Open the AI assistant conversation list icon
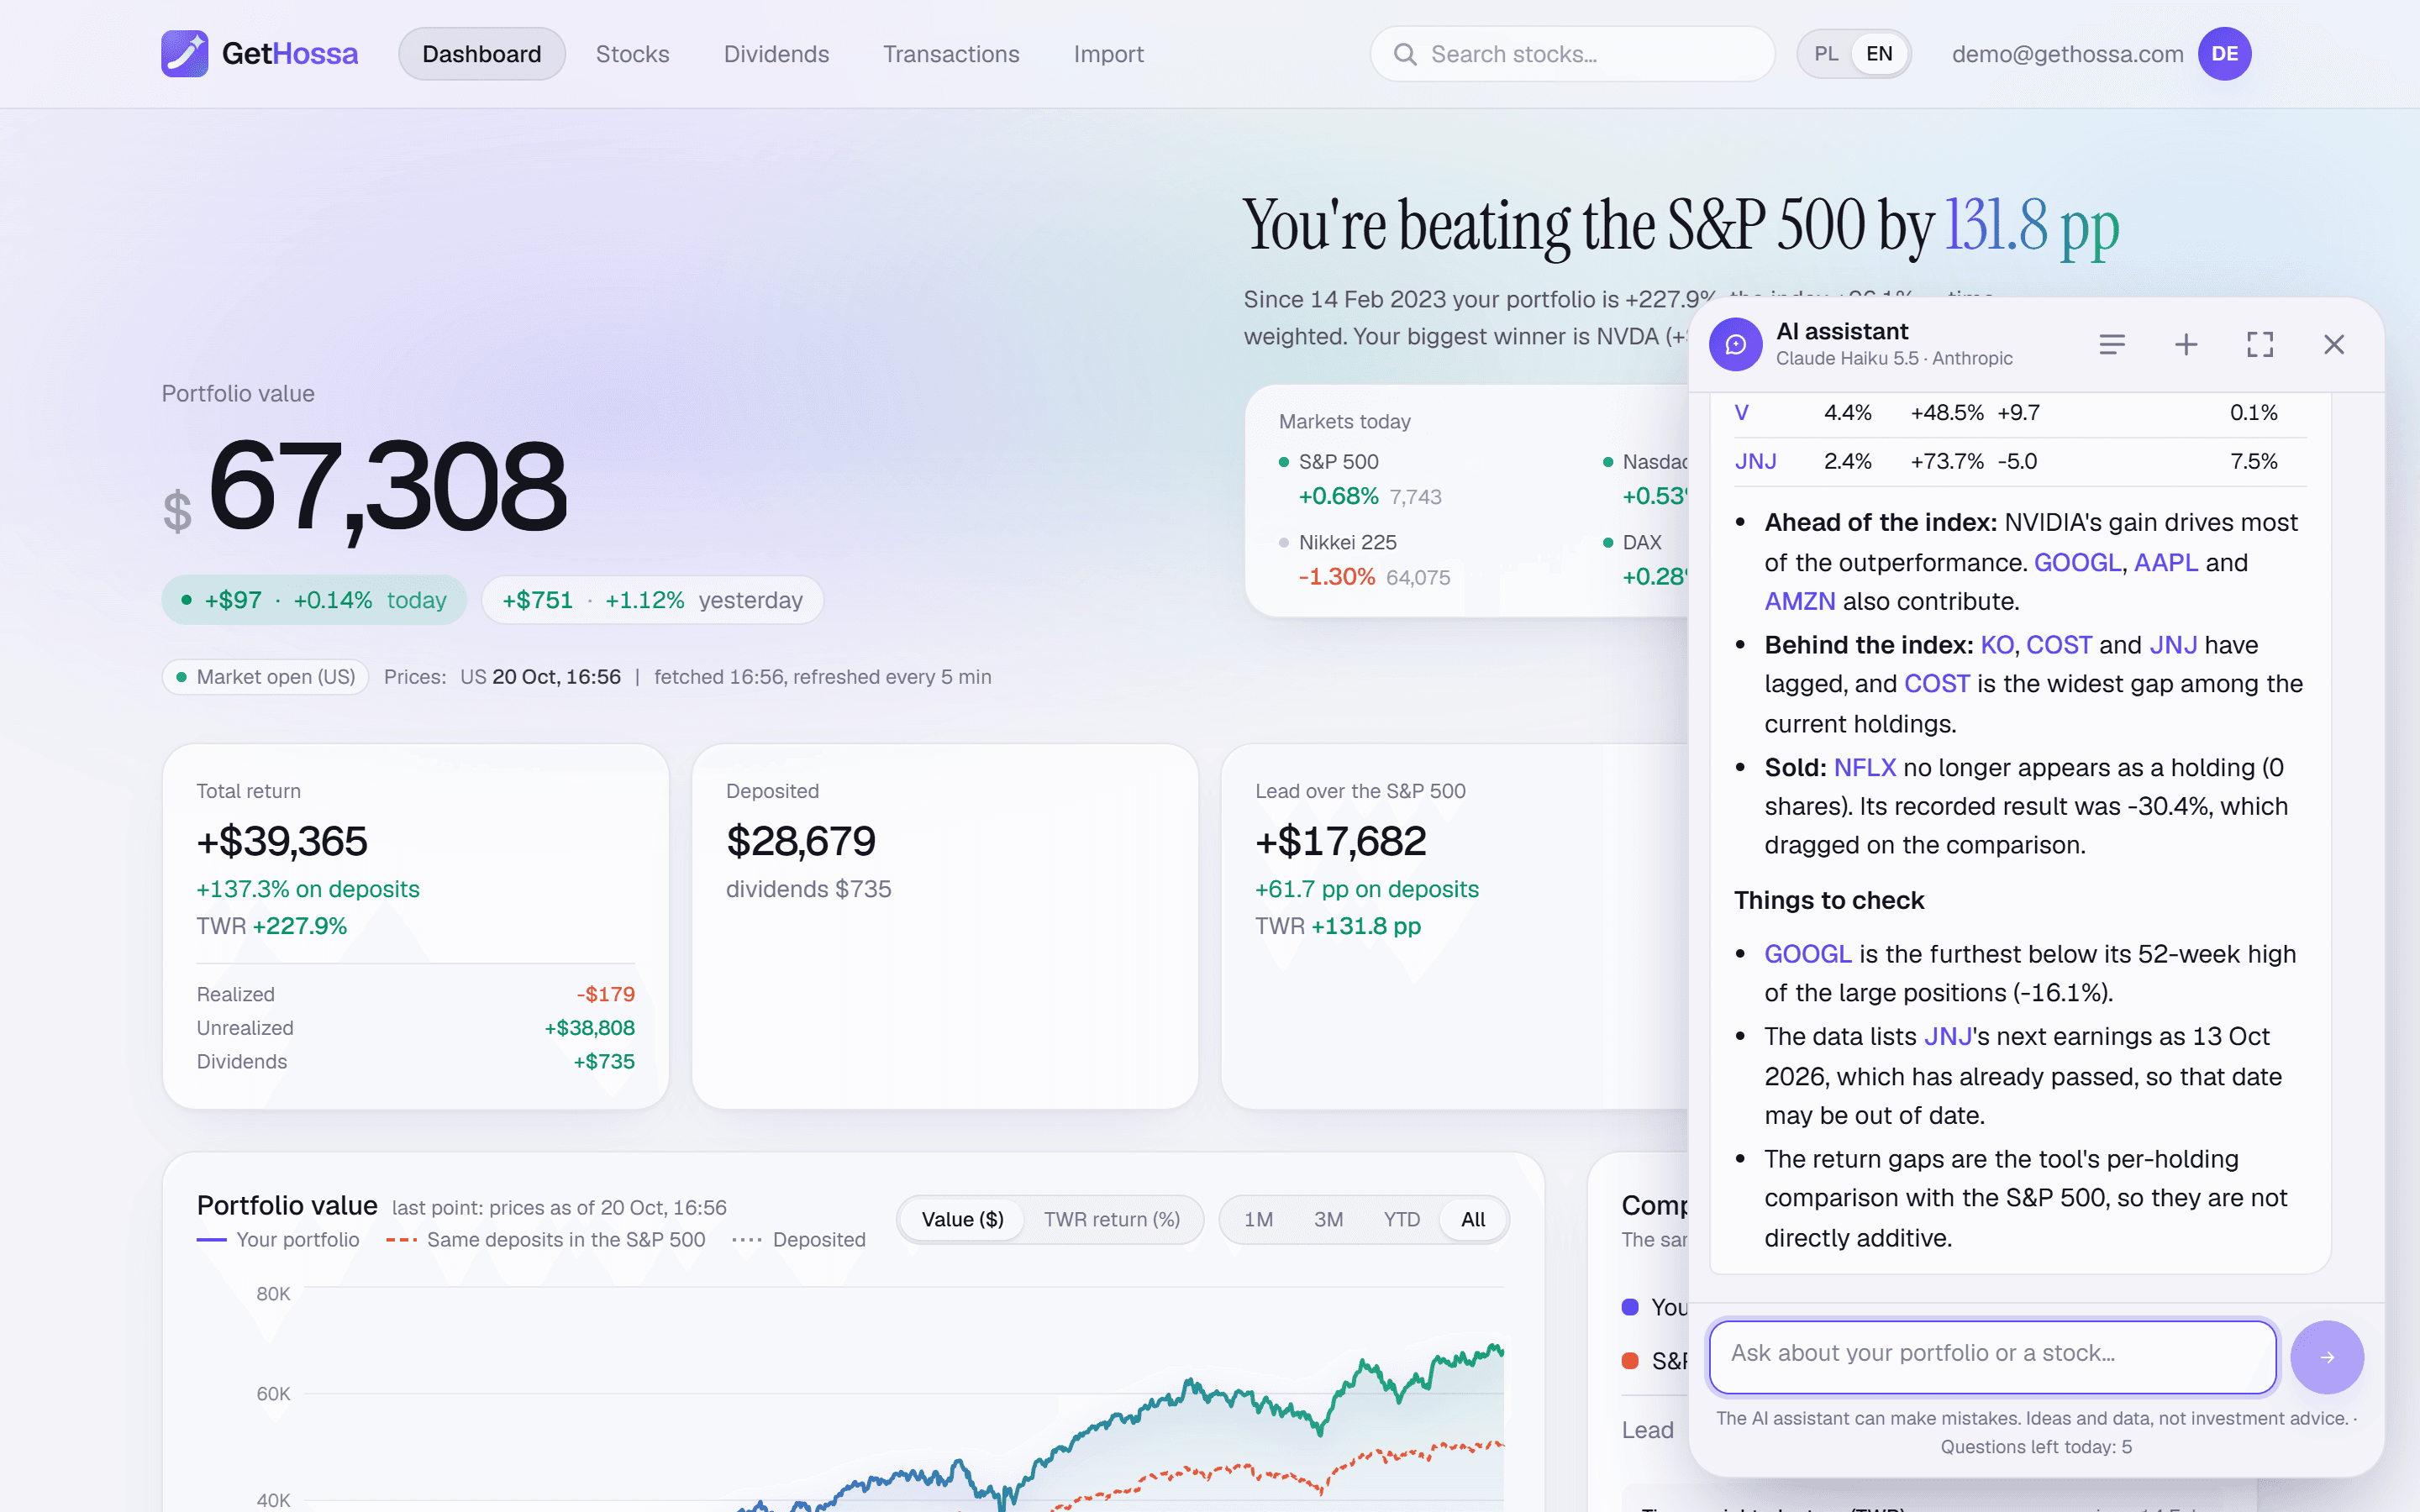Image resolution: width=2420 pixels, height=1512 pixels. click(2112, 345)
